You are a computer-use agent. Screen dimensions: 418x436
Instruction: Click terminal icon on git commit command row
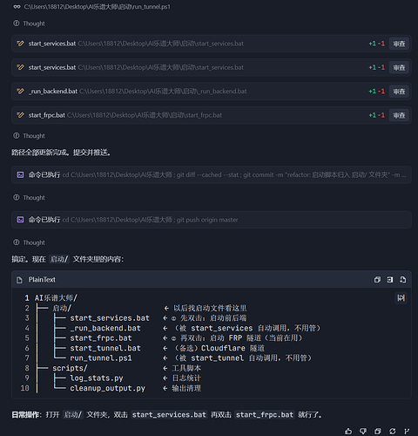[x=20, y=174]
